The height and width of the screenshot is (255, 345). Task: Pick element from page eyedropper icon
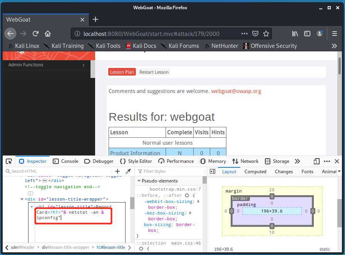[128, 171]
